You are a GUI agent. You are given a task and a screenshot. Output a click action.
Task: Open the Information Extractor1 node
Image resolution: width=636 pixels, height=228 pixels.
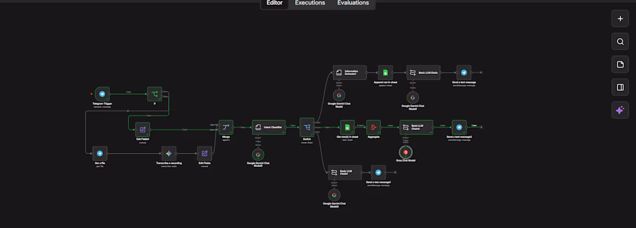350,73
